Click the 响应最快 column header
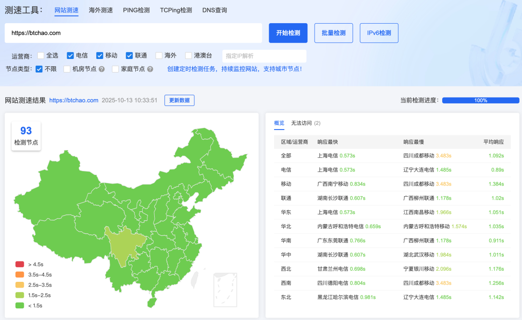The height and width of the screenshot is (320, 522). point(328,142)
